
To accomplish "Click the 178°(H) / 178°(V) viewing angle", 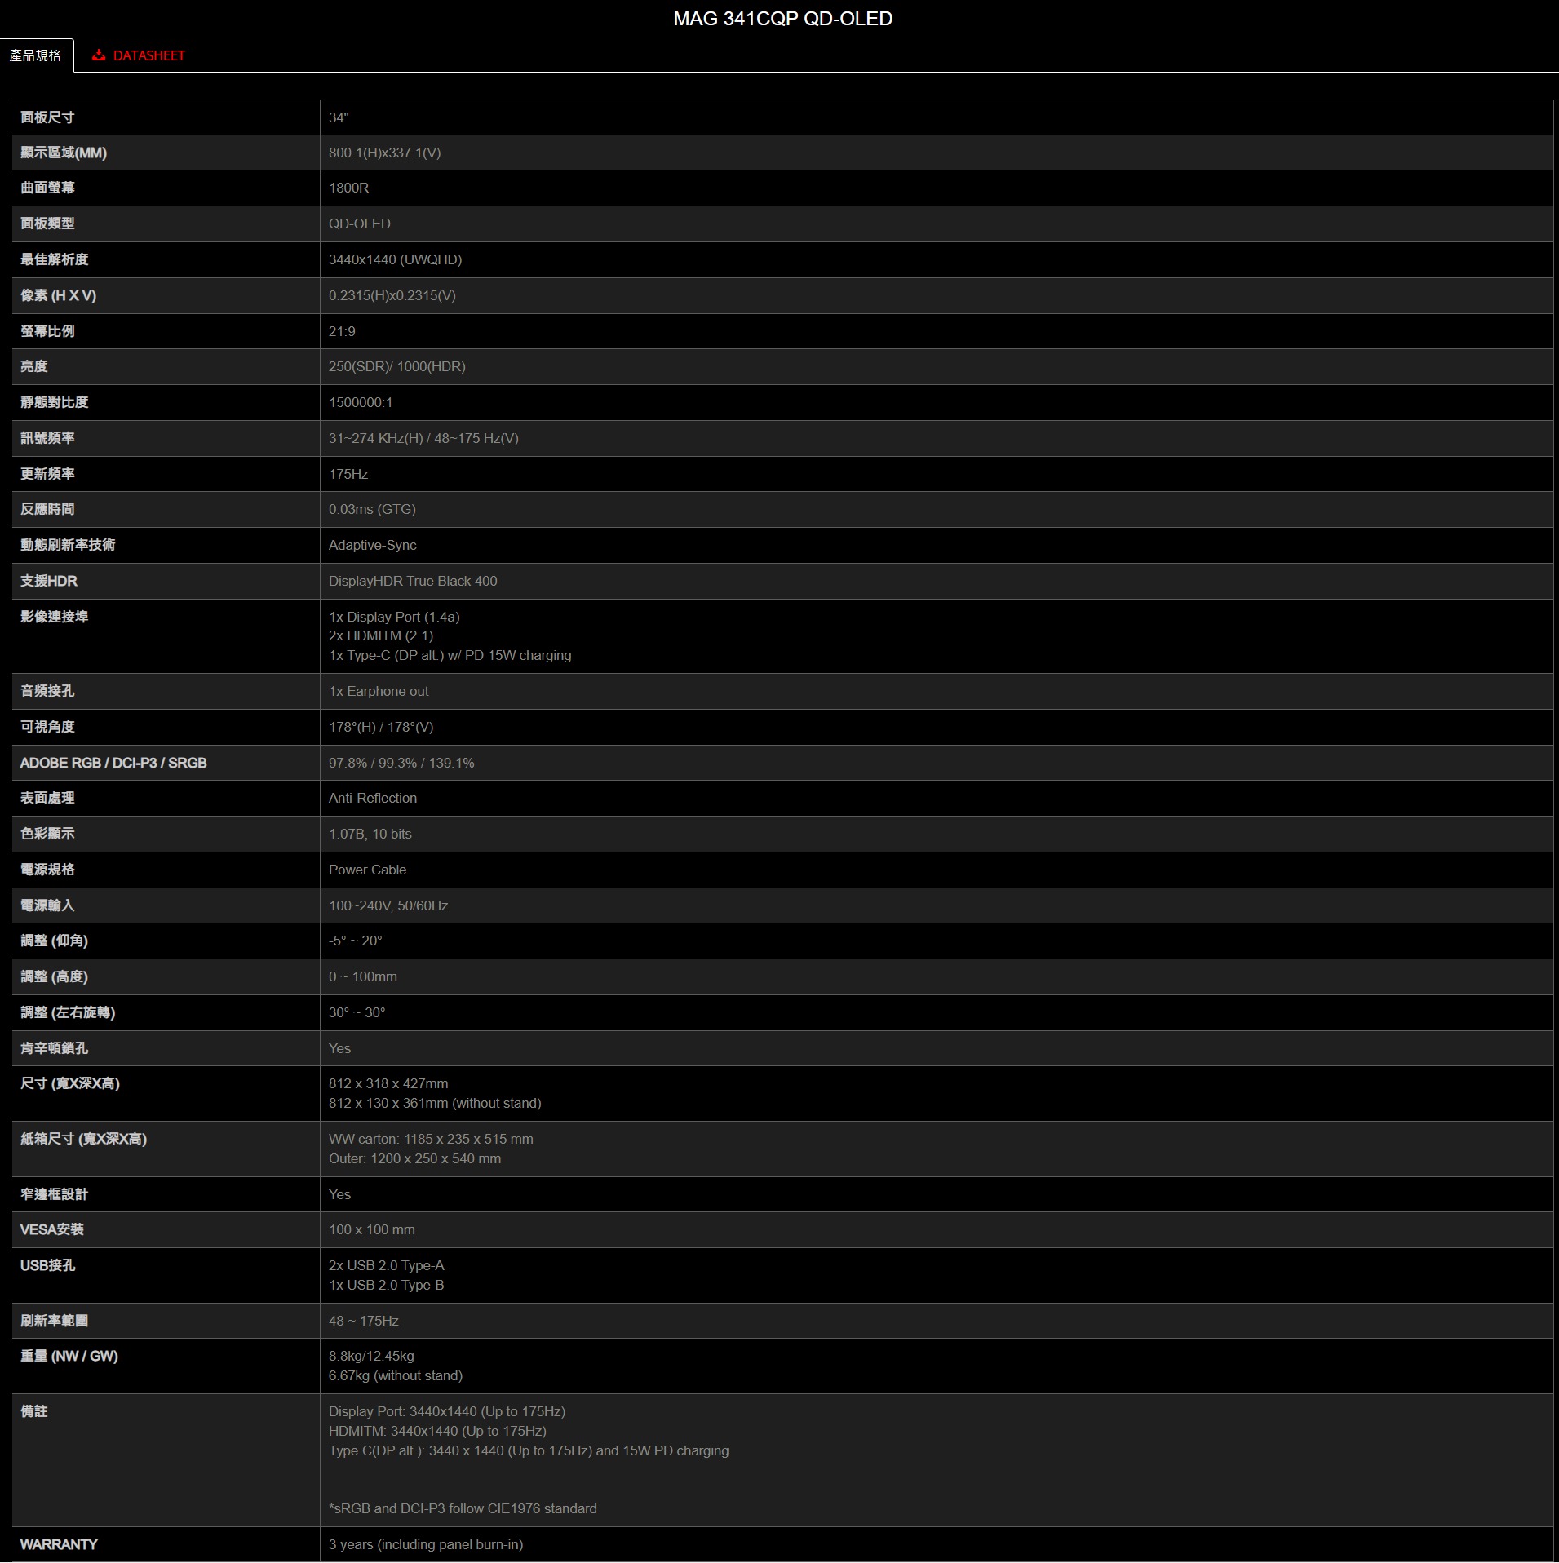I will pos(381,727).
